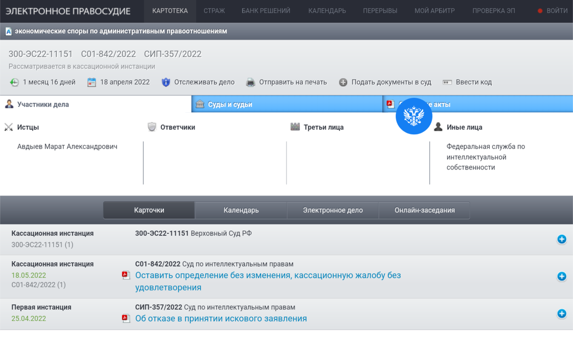Open Оставить определение без изменения document
Image resolution: width=573 pixels, height=352 pixels.
268,282
